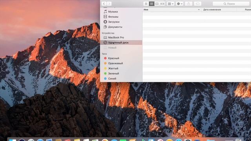Select Удаленный диск in the sidebar
Screen dimensions: 251x141
[121, 43]
